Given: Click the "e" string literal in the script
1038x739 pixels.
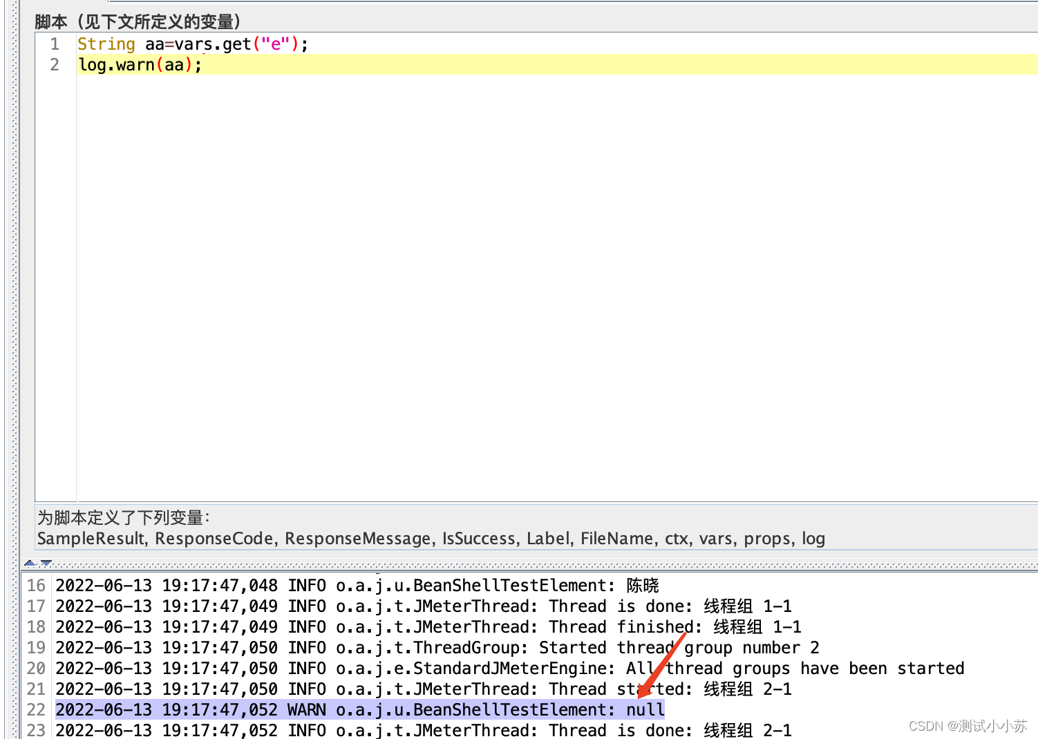Looking at the screenshot, I should click(276, 44).
